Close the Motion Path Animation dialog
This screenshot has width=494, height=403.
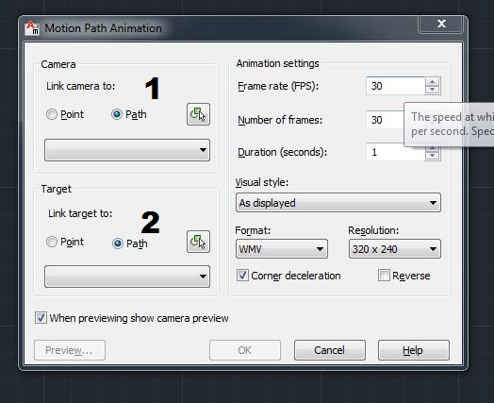[441, 24]
